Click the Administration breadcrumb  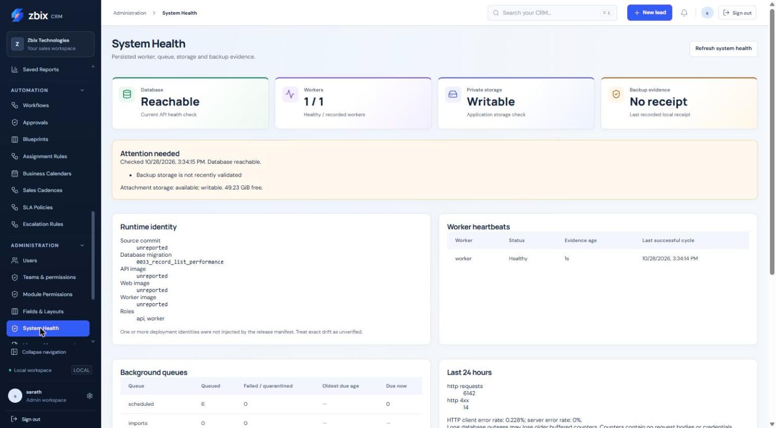[x=129, y=13]
